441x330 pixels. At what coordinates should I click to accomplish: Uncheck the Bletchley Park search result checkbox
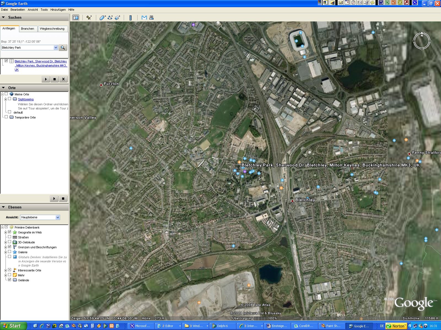pos(6,61)
